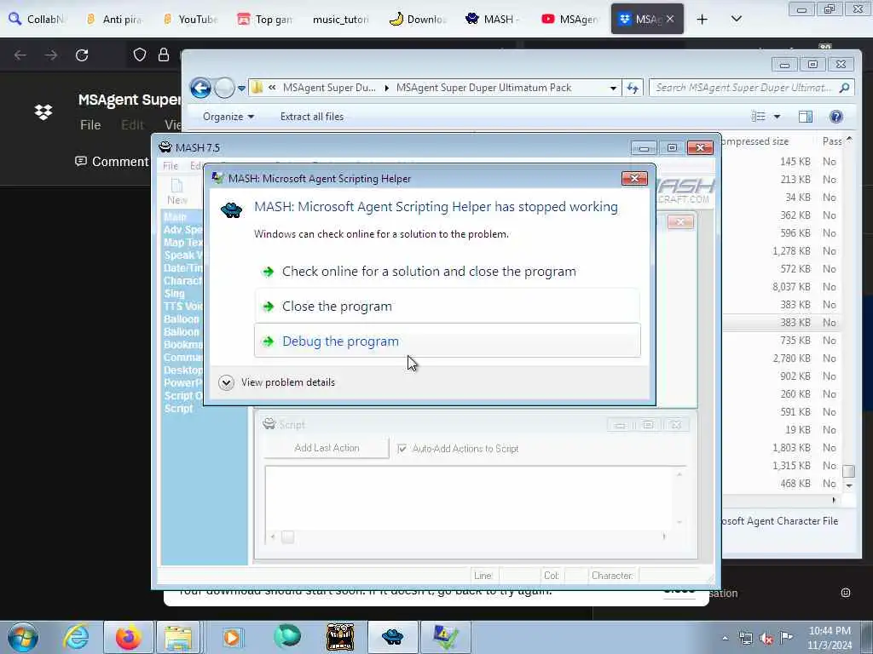Viewport: 873px width, 654px height.
Task: Click the Explorer search field
Action: (743, 88)
